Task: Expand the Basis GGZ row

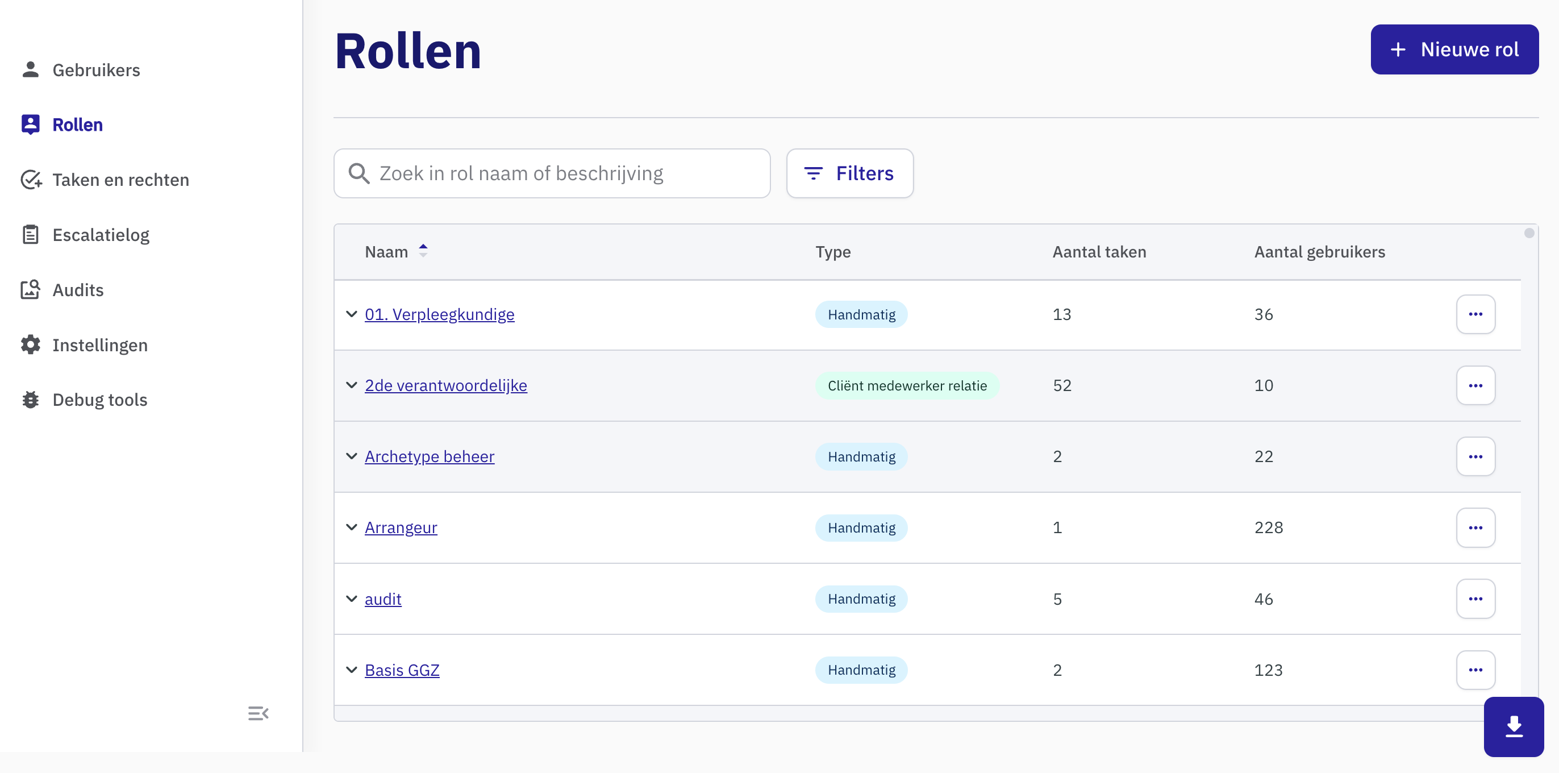Action: pos(351,670)
